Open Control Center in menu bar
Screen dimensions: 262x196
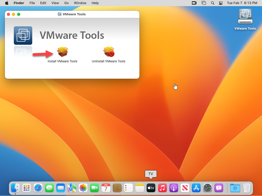[221, 3]
